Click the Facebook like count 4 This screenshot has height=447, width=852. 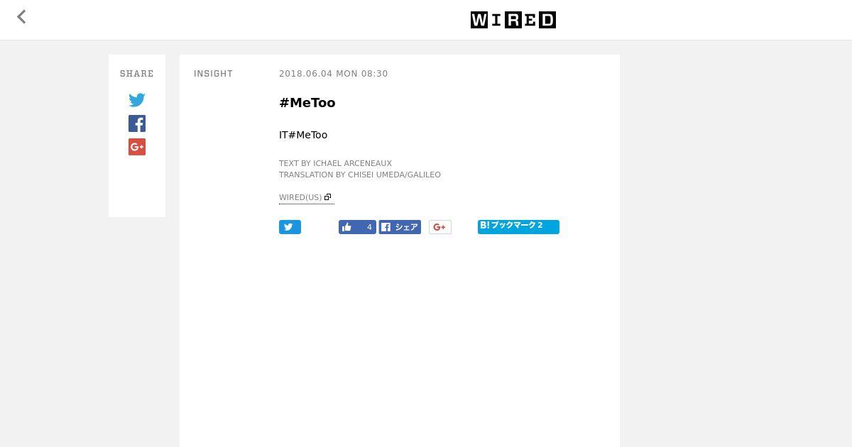coord(368,227)
